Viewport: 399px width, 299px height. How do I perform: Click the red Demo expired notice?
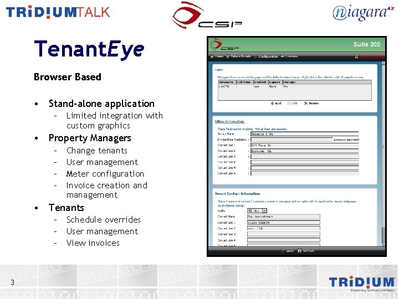point(371,56)
